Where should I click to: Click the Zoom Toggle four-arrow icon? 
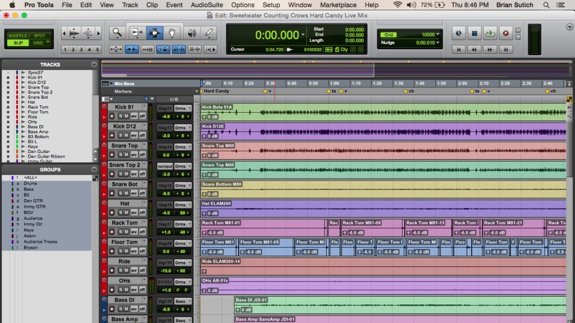[116, 49]
